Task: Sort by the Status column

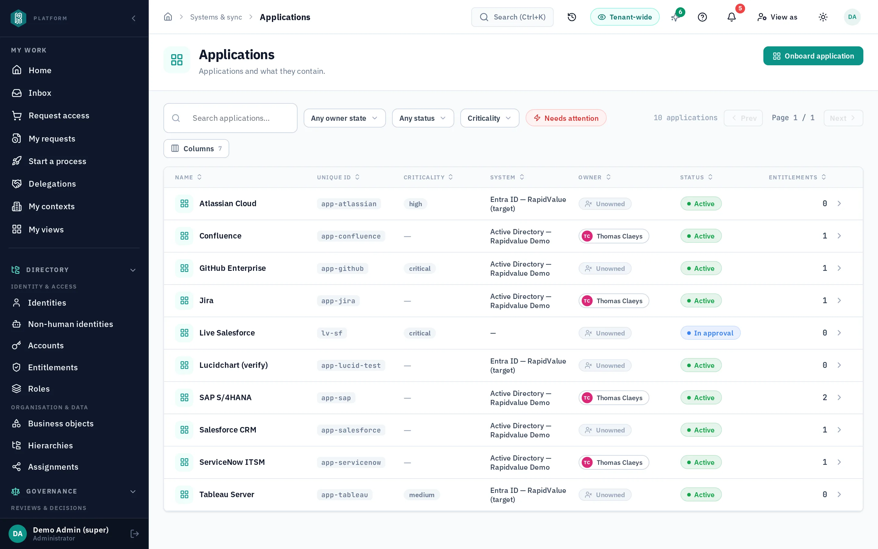Action: [x=696, y=177]
